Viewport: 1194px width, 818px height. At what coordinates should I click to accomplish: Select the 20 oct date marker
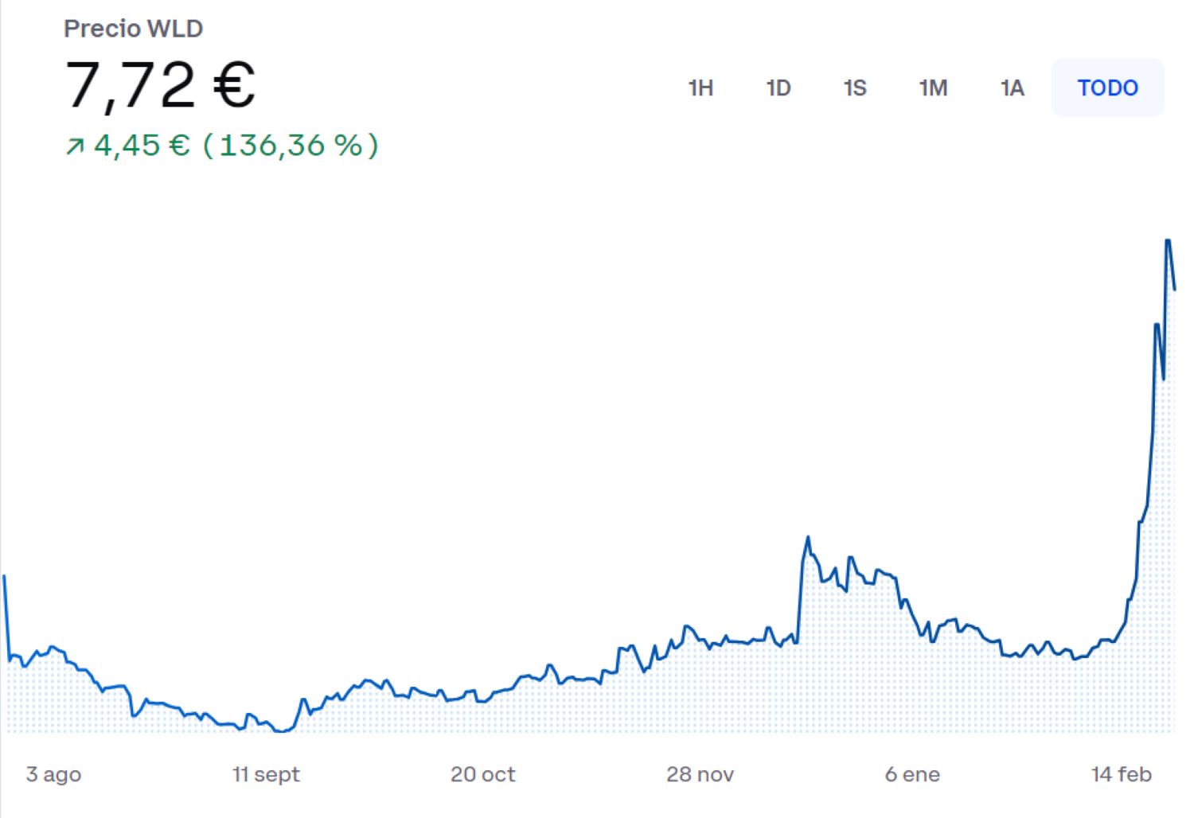pos(482,774)
